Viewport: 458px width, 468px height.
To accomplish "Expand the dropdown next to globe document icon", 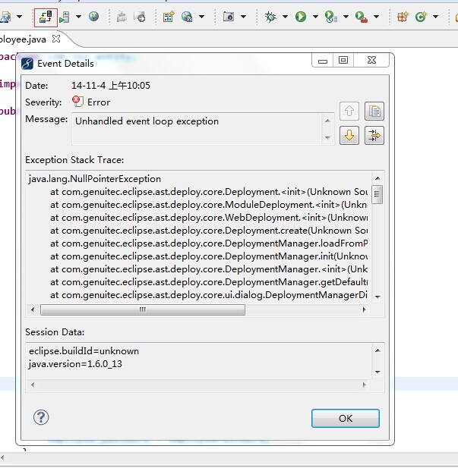I will coord(202,17).
